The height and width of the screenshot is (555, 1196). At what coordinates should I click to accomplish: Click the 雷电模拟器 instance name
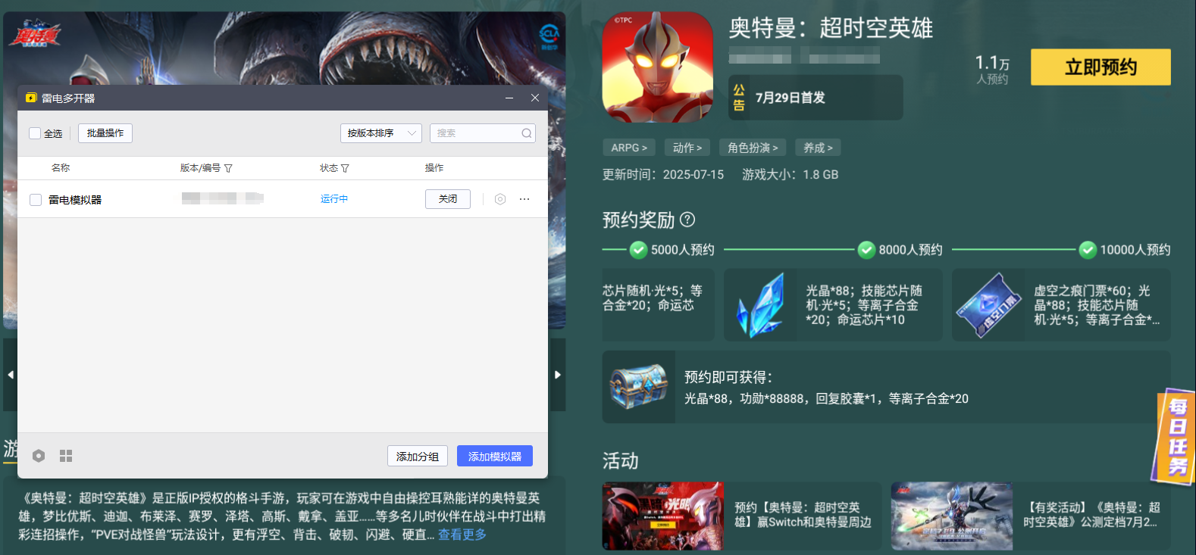click(x=75, y=200)
